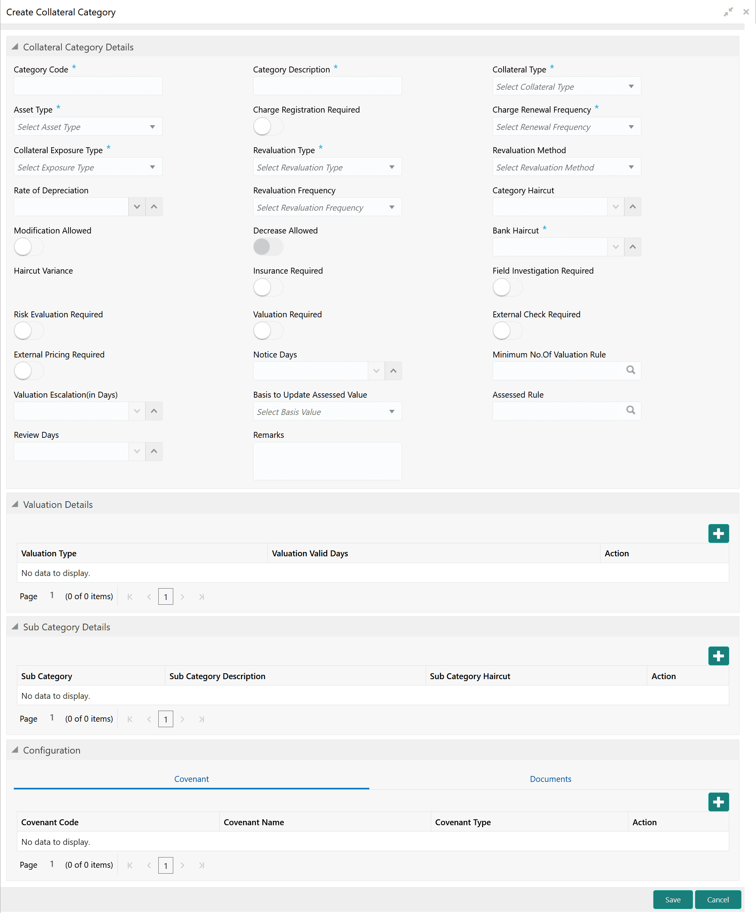The width and height of the screenshot is (756, 913).
Task: Increase the Rate of Depreciation value
Action: tap(154, 207)
